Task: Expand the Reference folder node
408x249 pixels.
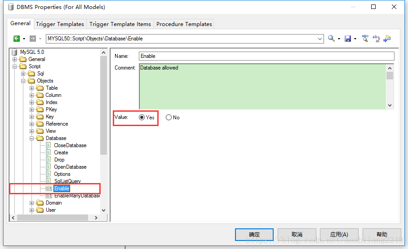Action: (x=31, y=124)
